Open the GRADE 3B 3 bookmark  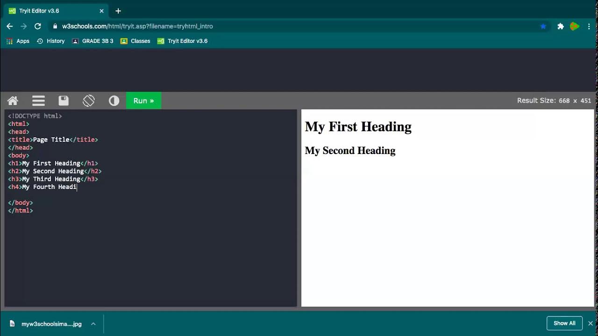click(93, 41)
